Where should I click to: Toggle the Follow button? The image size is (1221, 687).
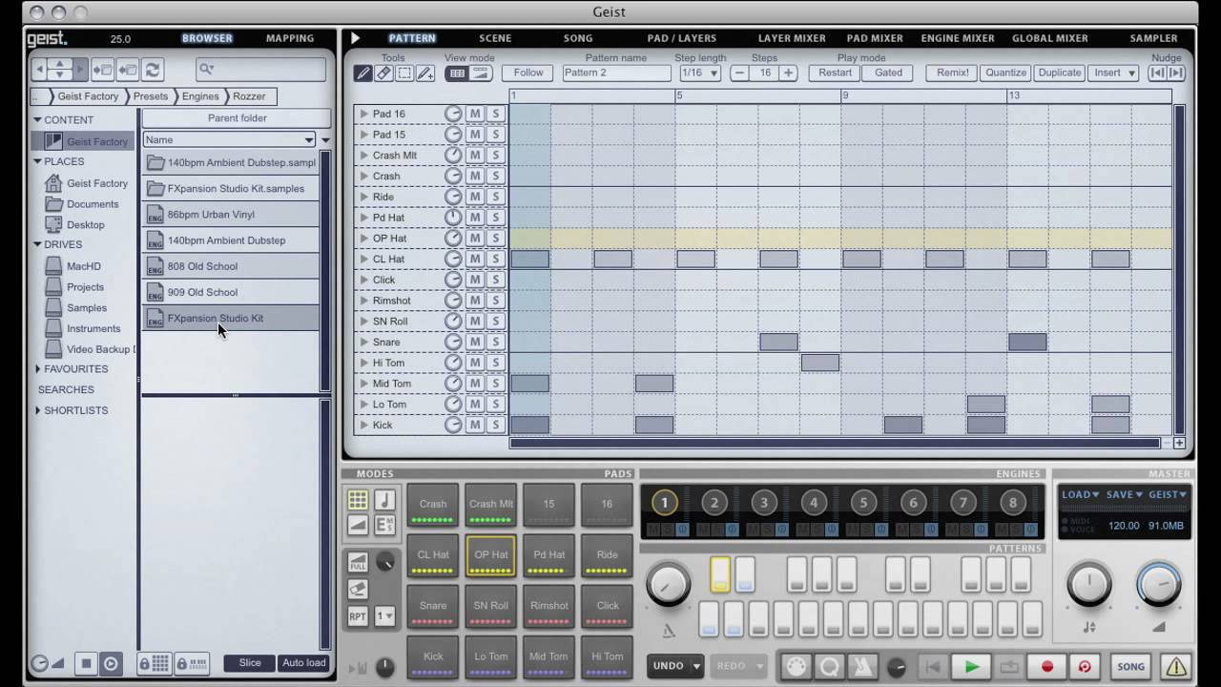[x=528, y=73]
